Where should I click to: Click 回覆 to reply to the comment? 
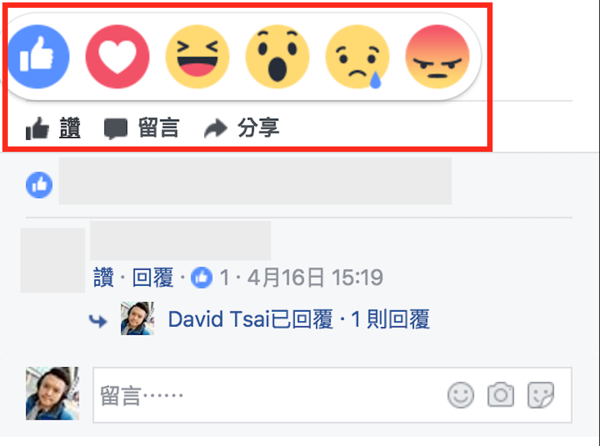point(152,277)
